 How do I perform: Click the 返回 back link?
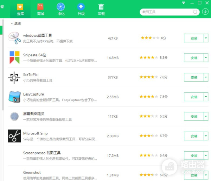[16, 23]
